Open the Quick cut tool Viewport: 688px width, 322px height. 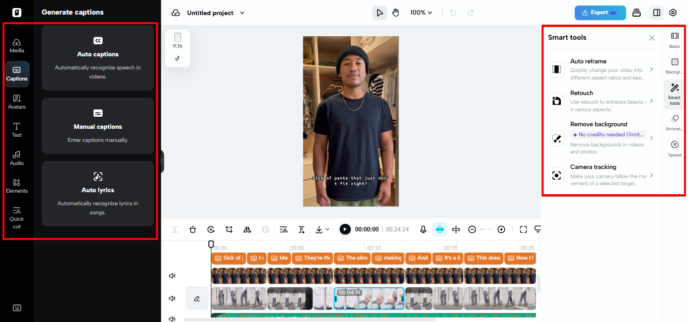coord(17,217)
